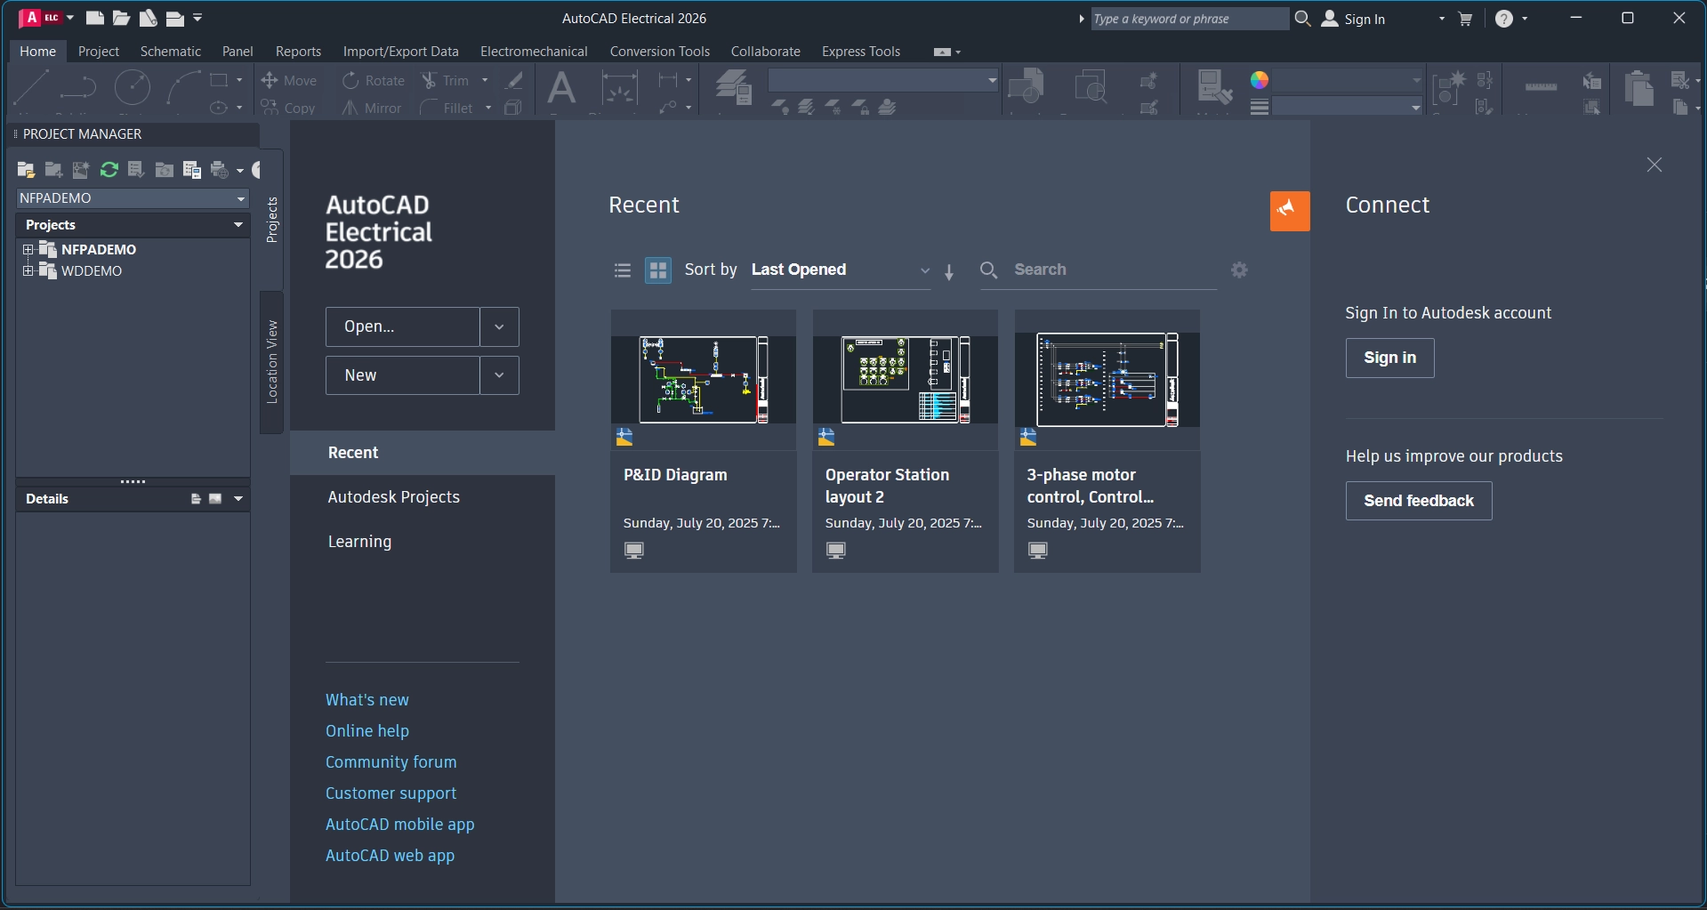Click the magnifier search icon in title bar

1302,19
